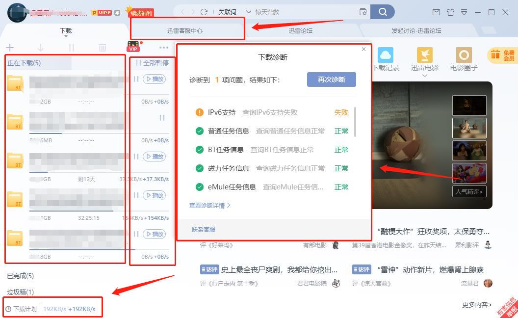
Task: Open the 查看诊断详情 link
Action: pyautogui.click(x=210, y=206)
